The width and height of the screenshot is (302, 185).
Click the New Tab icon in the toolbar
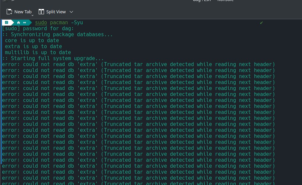pyautogui.click(x=9, y=12)
